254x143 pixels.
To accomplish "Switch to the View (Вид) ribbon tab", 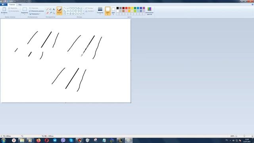I will tap(20, 5).
